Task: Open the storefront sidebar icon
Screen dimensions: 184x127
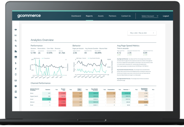Action: pos(16,57)
